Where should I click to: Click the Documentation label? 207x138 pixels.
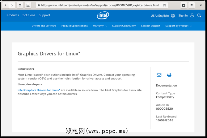[166, 85]
